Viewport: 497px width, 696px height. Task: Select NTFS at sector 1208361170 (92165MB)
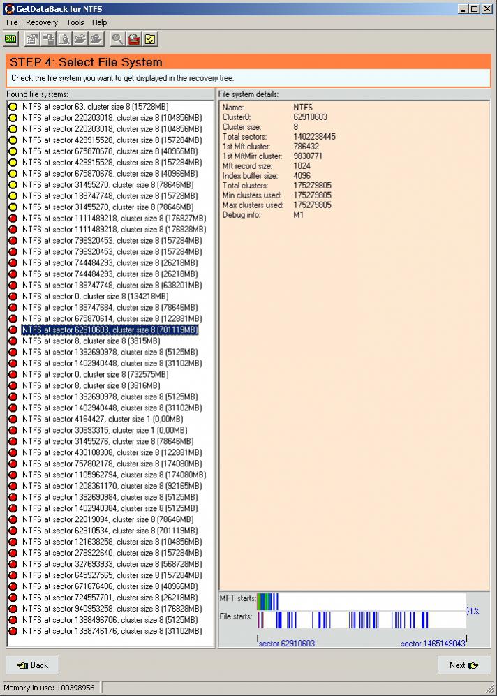tap(112, 486)
